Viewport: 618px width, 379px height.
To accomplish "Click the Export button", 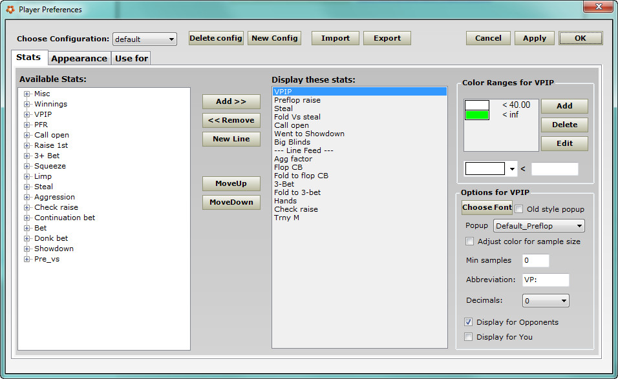I will point(387,38).
